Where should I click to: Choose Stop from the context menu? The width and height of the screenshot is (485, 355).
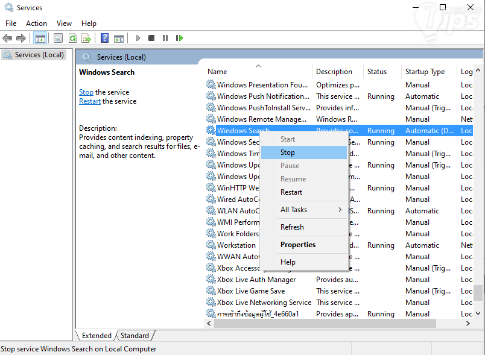click(288, 152)
